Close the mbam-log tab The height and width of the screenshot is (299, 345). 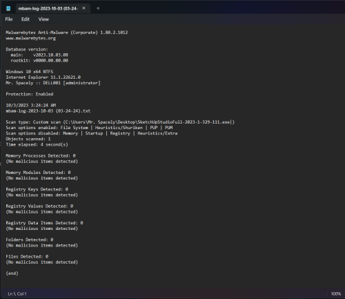pos(83,8)
